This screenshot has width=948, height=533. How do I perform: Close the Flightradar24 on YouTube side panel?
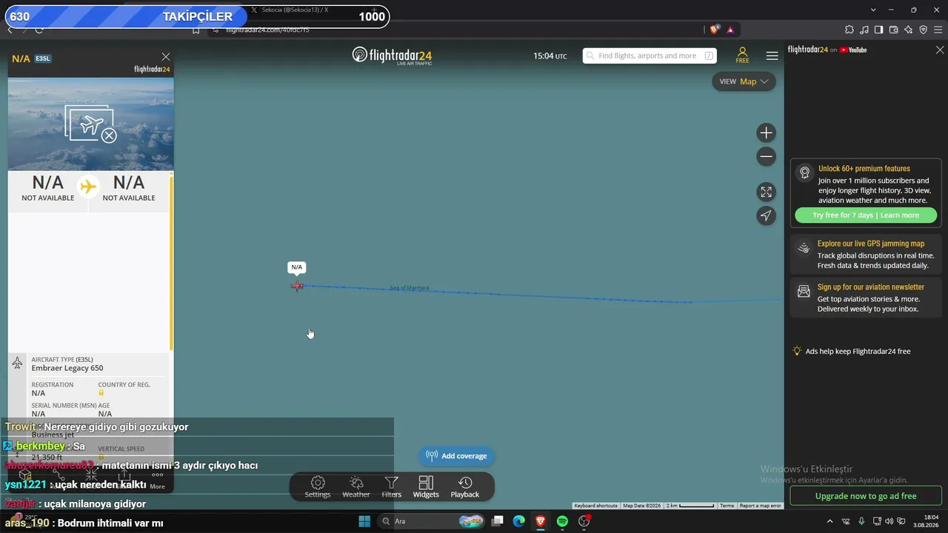(x=940, y=50)
